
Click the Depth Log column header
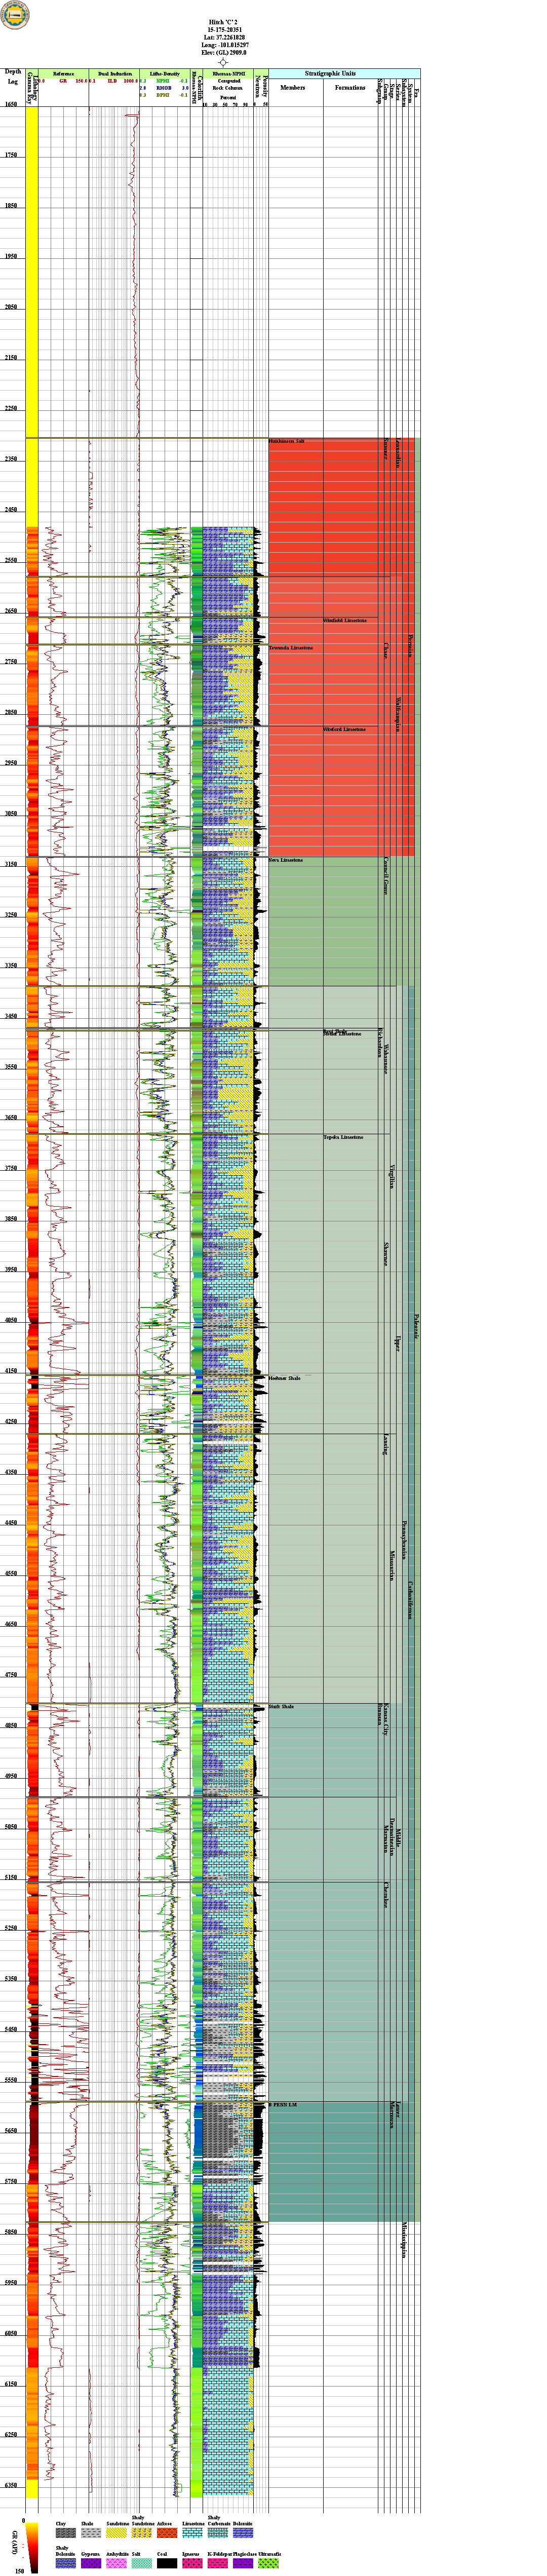tap(13, 76)
